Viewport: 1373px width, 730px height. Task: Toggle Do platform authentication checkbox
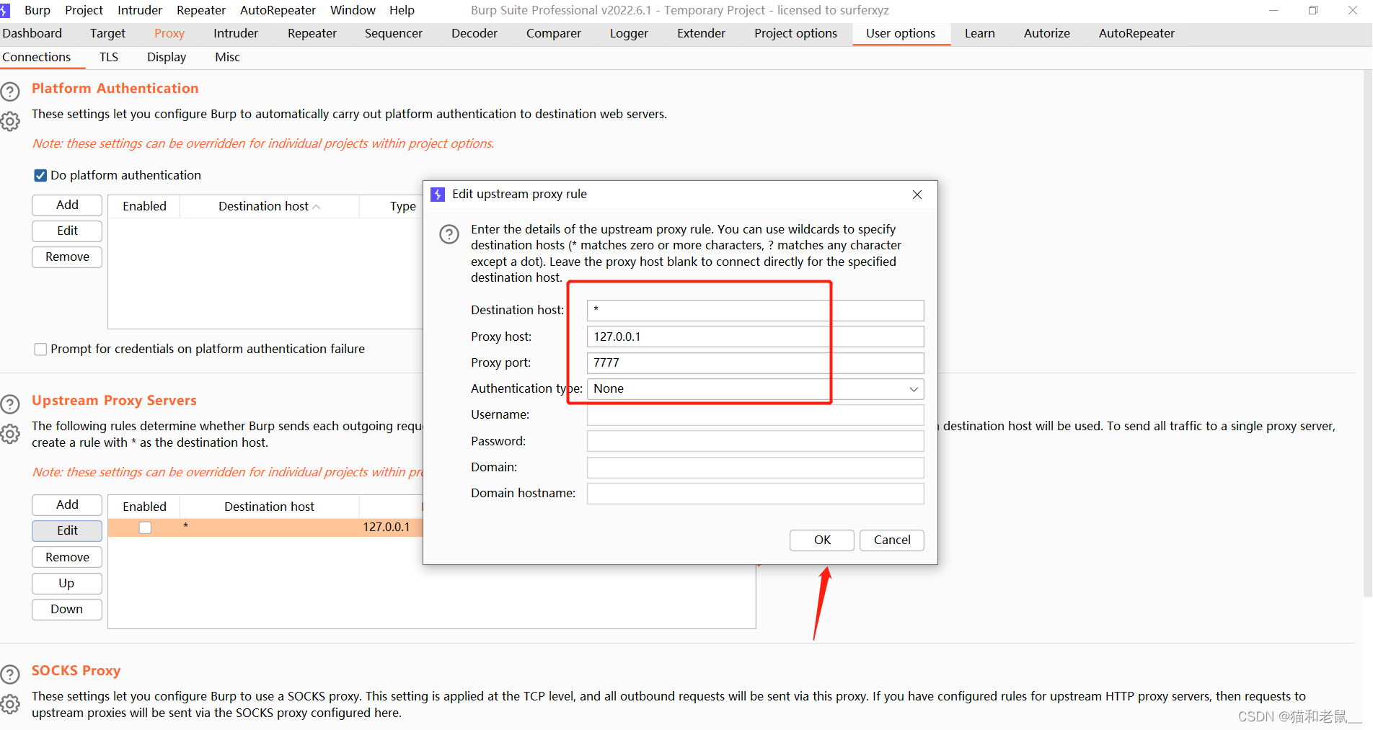pyautogui.click(x=40, y=176)
